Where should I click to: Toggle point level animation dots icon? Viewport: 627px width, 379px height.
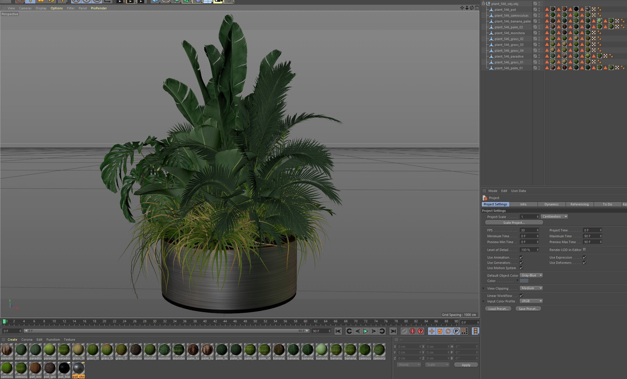click(x=464, y=331)
